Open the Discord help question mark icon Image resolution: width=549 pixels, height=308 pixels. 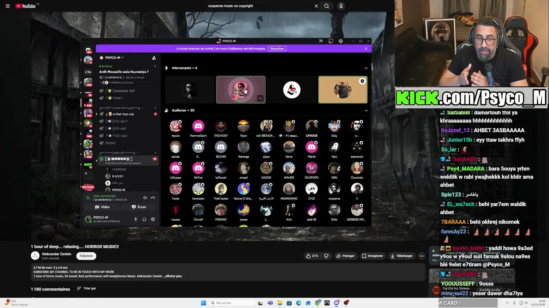coord(341,41)
